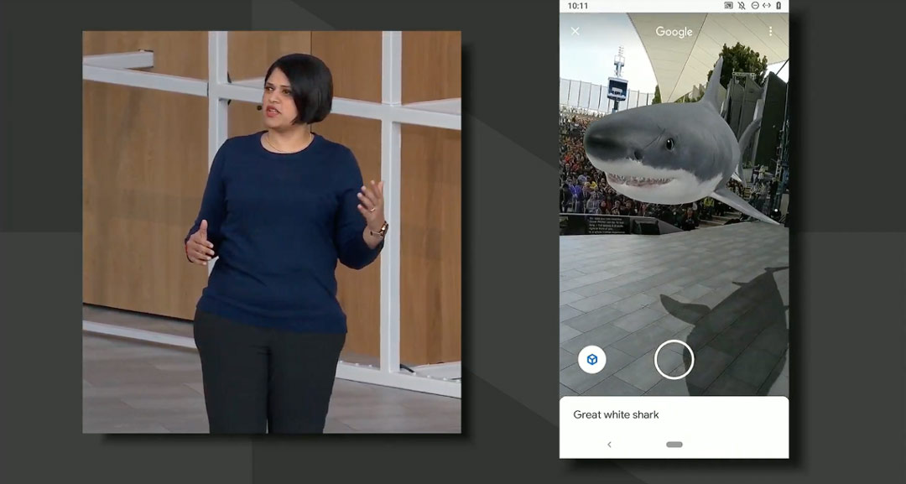Tap the shark's eye
Viewport: 906px width, 484px height.
click(670, 143)
